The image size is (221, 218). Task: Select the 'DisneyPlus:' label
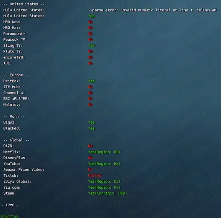pyautogui.click(x=15, y=158)
